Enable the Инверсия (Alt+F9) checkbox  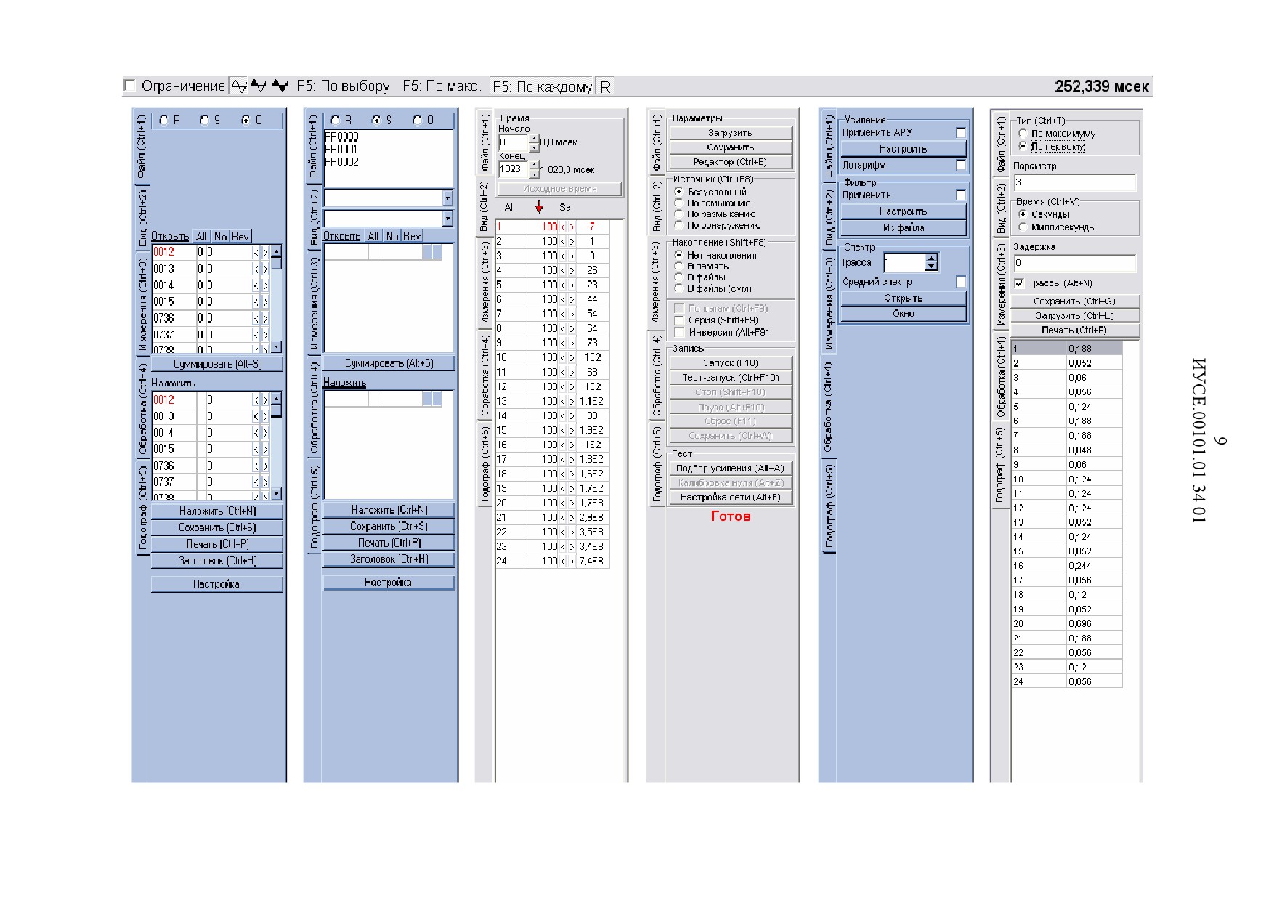pyautogui.click(x=679, y=332)
